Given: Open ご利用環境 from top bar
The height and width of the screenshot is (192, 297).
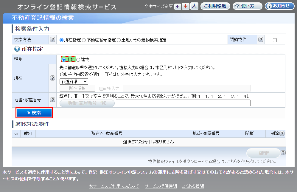Looking at the screenshot, I should pyautogui.click(x=215, y=6).
